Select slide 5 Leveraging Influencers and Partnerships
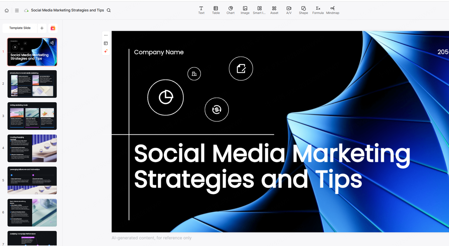Viewport: 449px width, 246px height. pos(32,180)
